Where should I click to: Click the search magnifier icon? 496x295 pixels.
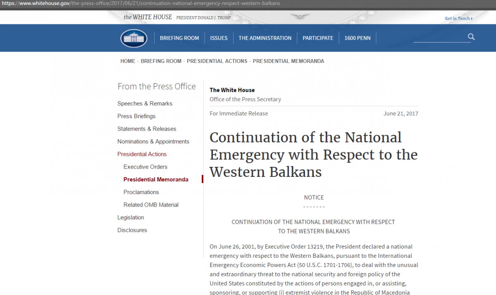click(x=471, y=37)
